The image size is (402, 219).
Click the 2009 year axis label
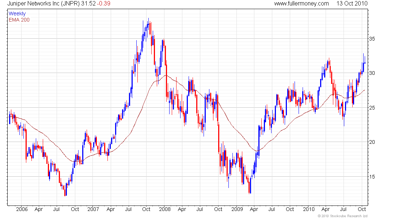(237, 209)
